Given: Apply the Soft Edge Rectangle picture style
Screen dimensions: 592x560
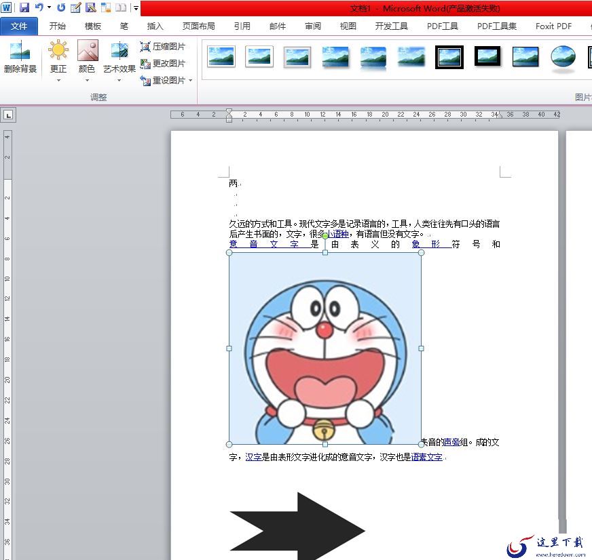Looking at the screenshot, I should (x=411, y=56).
